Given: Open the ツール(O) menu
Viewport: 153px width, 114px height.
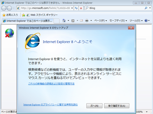Looking at the screenshot, I should 136,21.
